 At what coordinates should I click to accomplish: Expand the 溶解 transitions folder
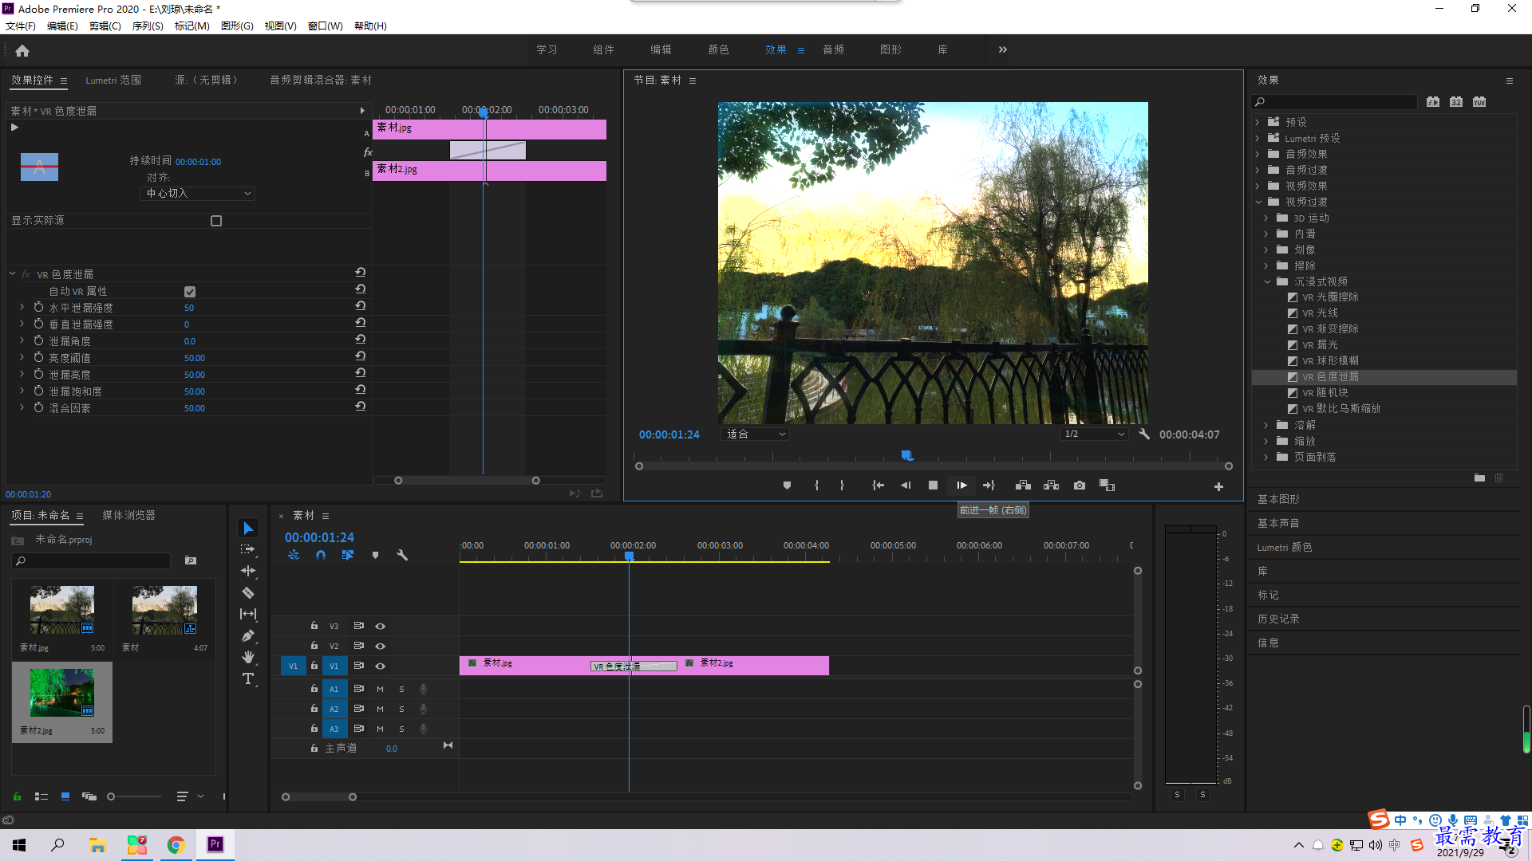tap(1266, 425)
